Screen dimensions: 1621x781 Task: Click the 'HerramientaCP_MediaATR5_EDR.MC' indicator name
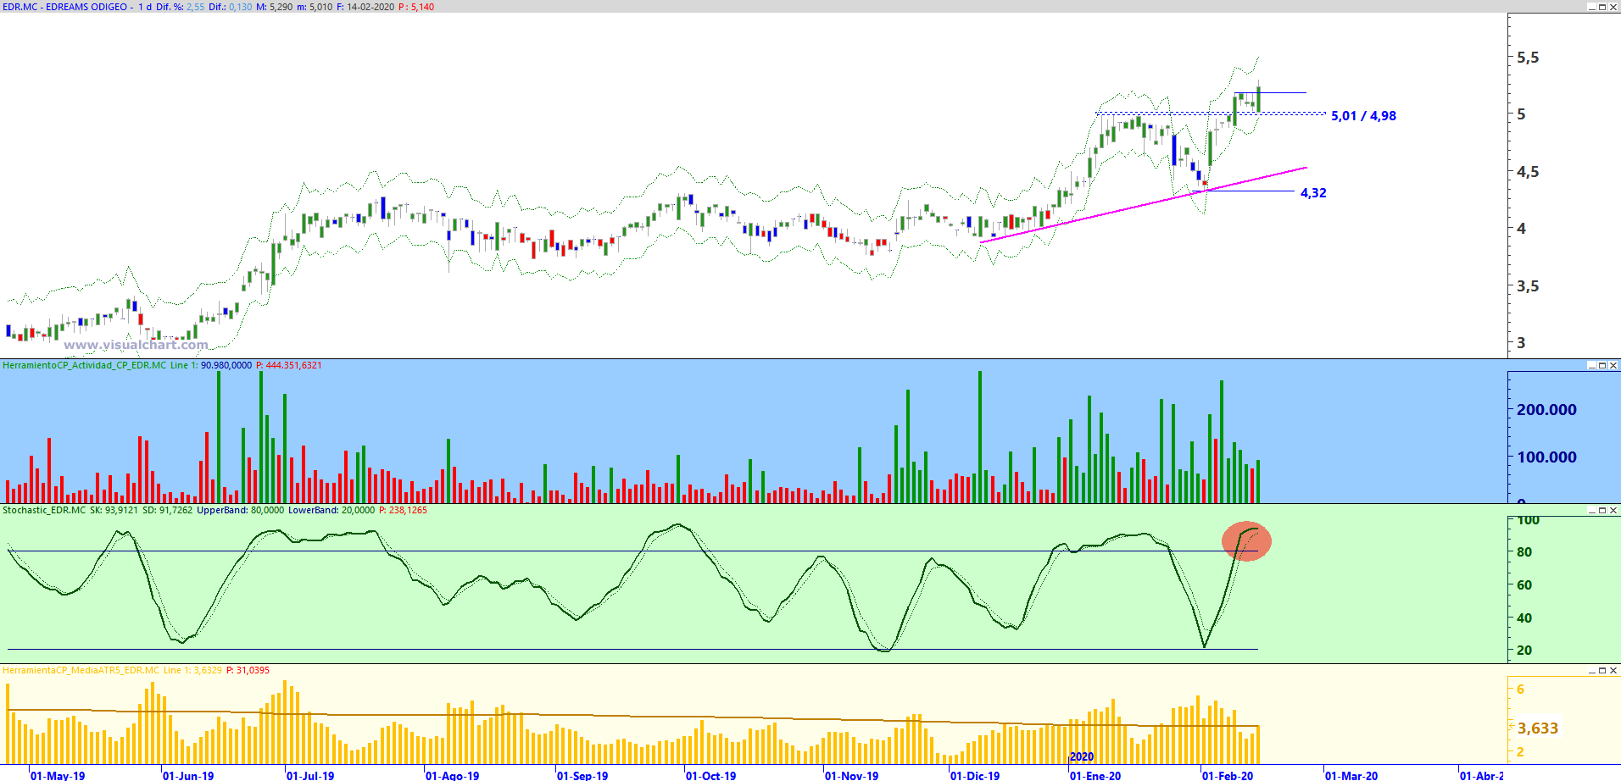click(x=81, y=670)
